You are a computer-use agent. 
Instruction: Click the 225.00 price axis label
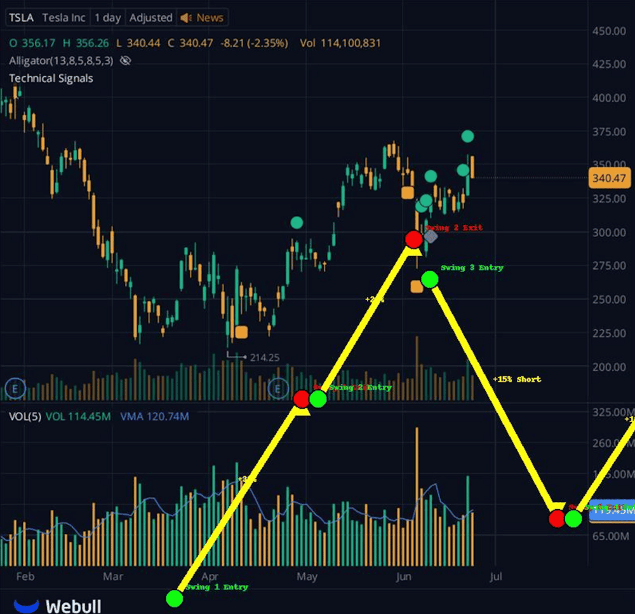click(609, 333)
